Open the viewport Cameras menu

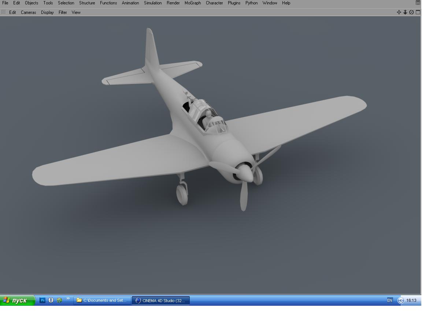(29, 12)
